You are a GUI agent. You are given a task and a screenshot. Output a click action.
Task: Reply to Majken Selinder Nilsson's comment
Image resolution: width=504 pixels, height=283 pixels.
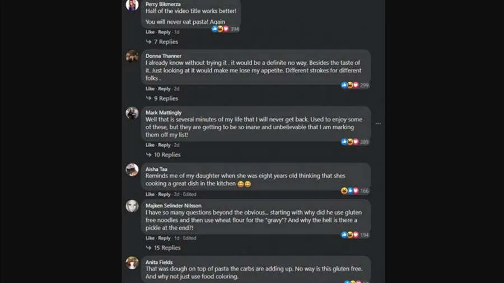(164, 238)
